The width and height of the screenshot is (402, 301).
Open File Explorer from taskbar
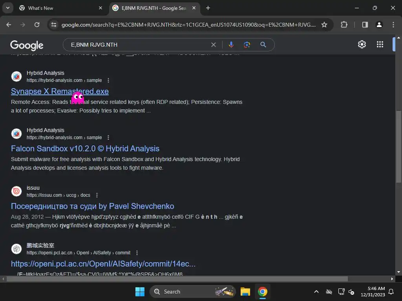pos(245,292)
